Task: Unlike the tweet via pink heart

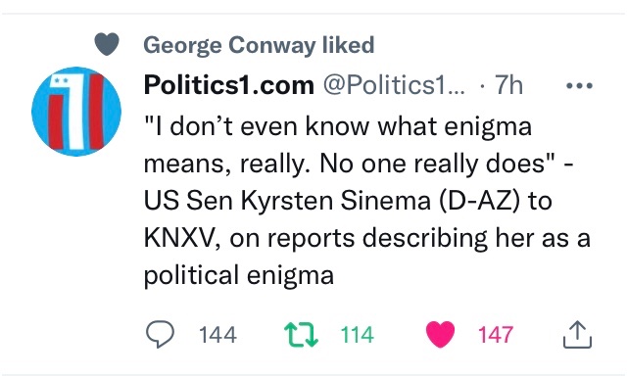Action: coord(440,334)
